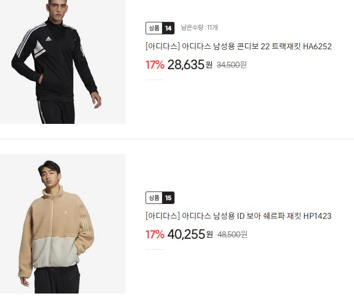This screenshot has height=297, width=354.
Task: Click the number 15 in the black badge
Action: 168,198
